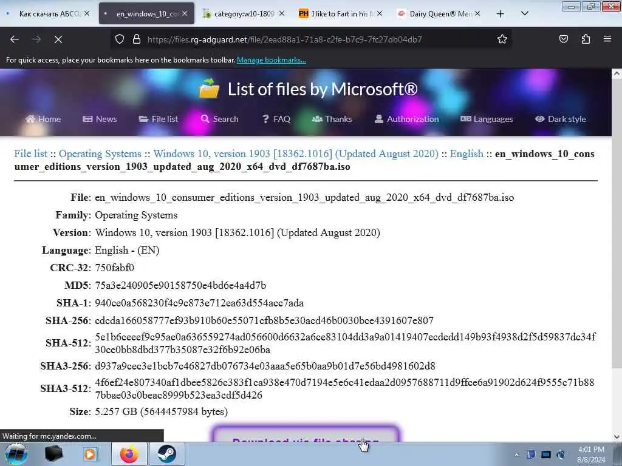Click volume tray icon
Image resolution: width=622 pixels, height=466 pixels.
[561, 454]
